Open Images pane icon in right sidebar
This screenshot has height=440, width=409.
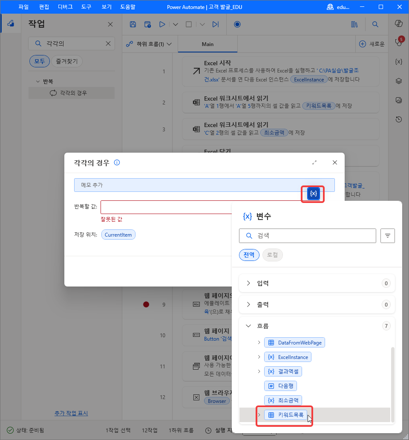(x=399, y=100)
